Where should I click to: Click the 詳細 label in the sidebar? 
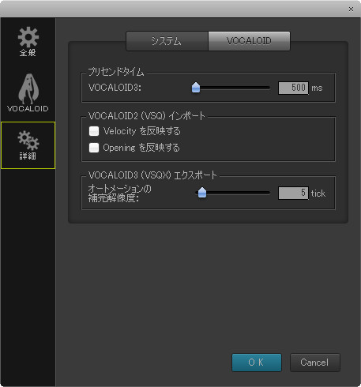point(28,156)
